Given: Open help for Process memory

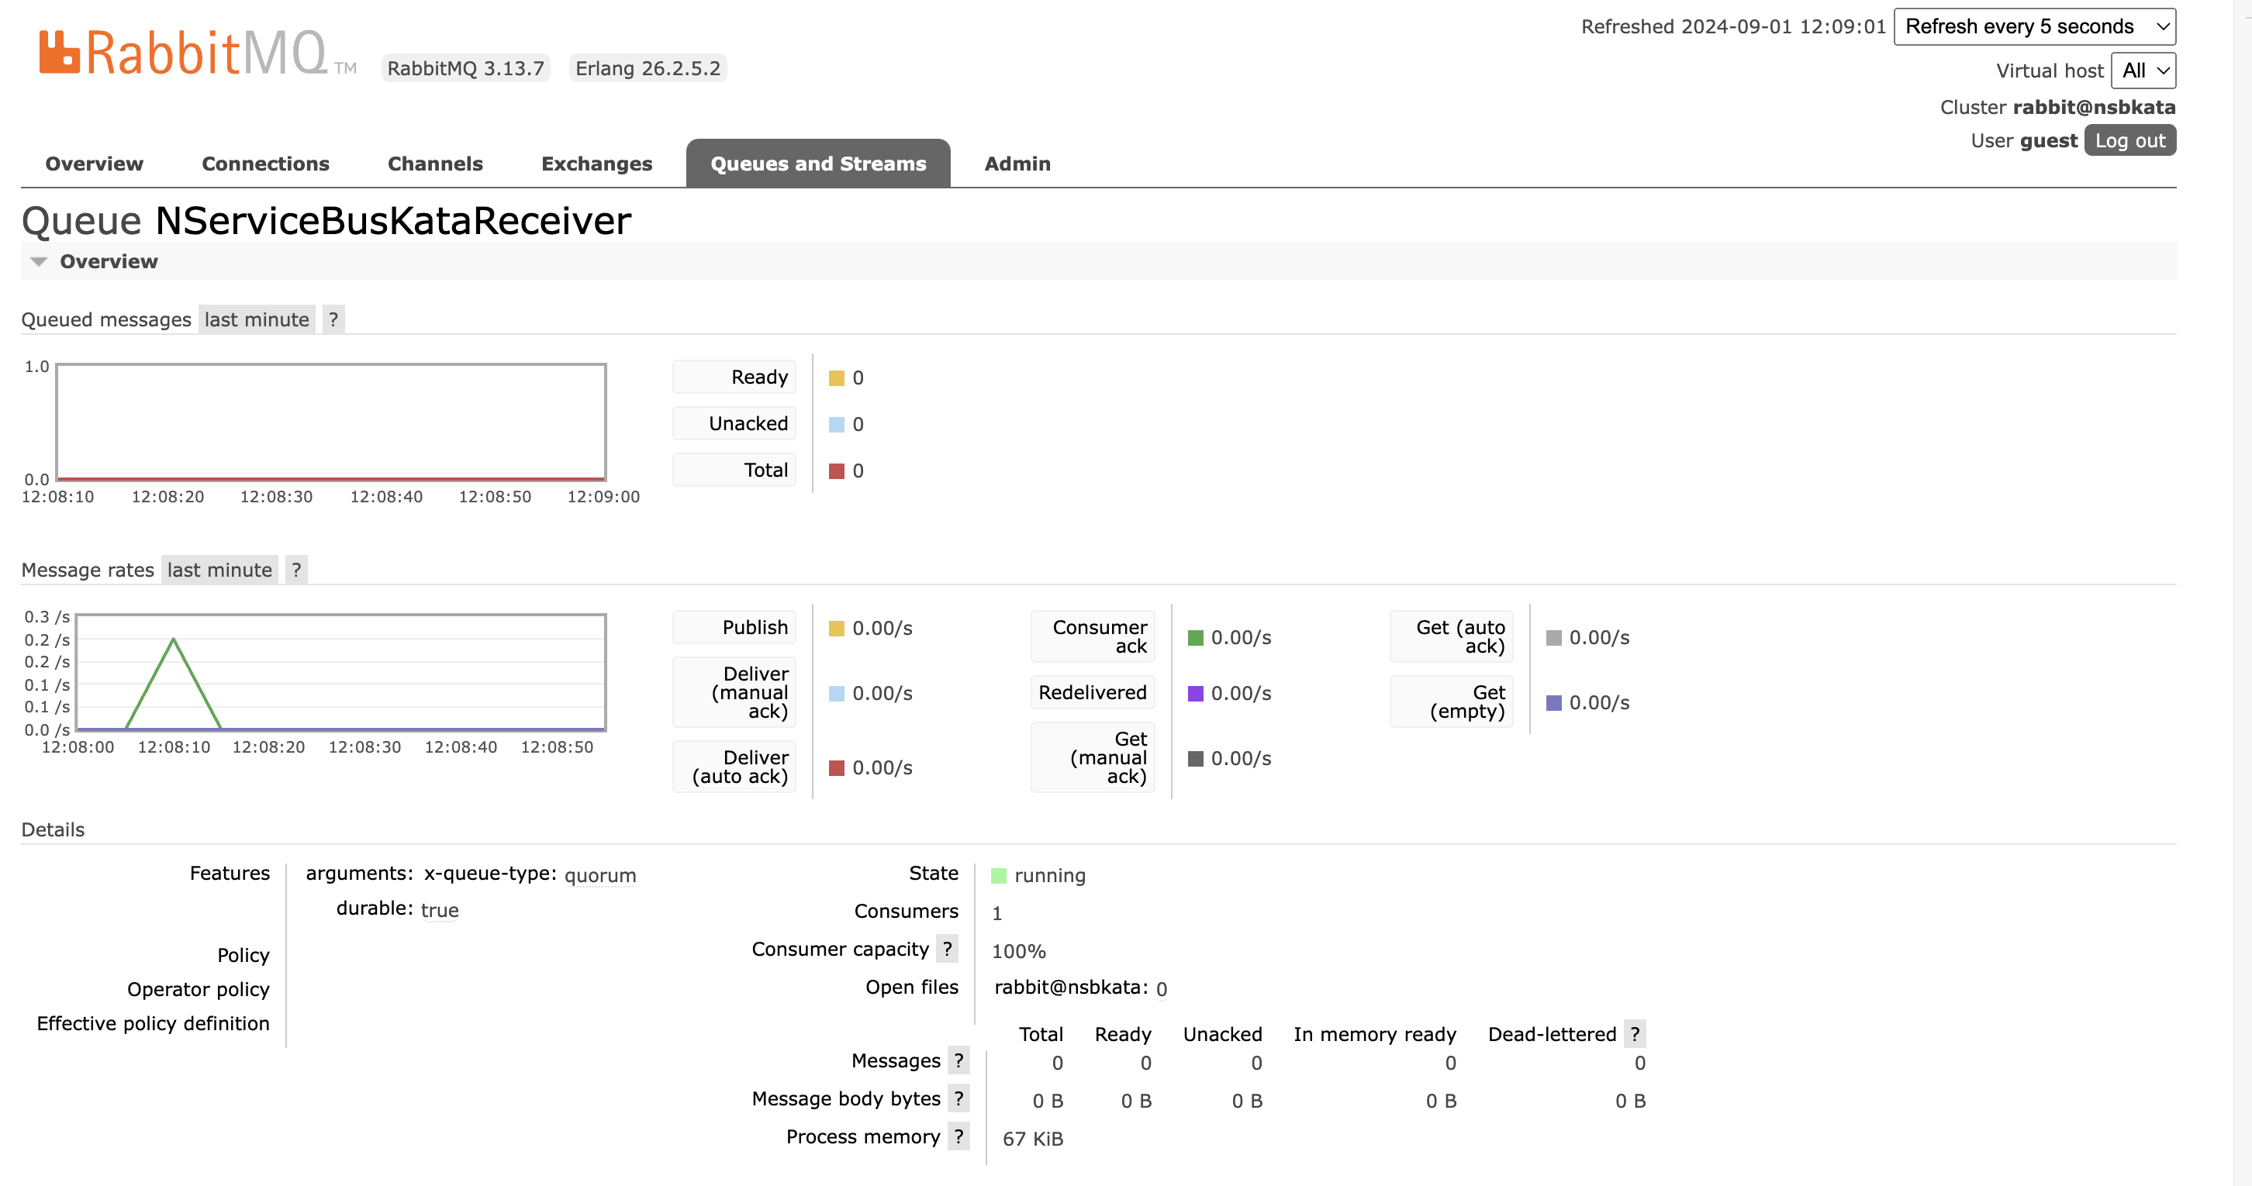Looking at the screenshot, I should pos(960,1137).
